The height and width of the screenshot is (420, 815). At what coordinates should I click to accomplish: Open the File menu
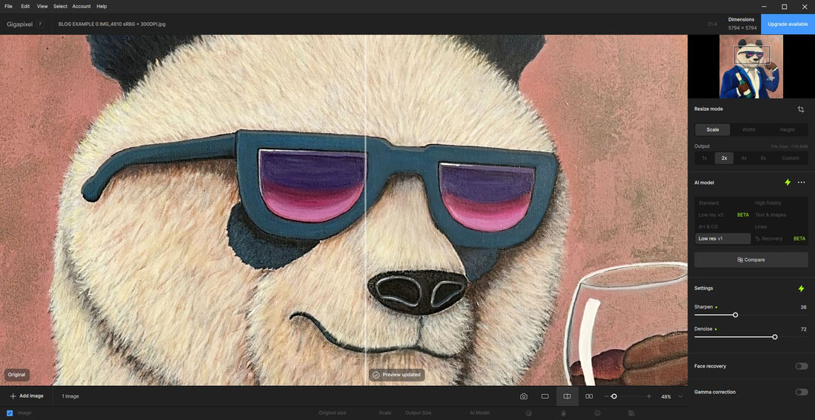point(8,6)
